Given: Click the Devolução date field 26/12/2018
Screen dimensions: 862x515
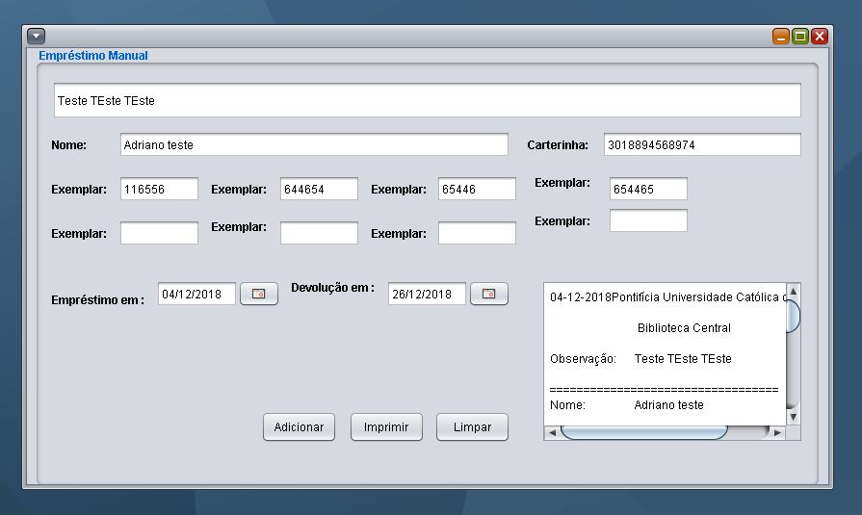Looking at the screenshot, I should pos(428,294).
